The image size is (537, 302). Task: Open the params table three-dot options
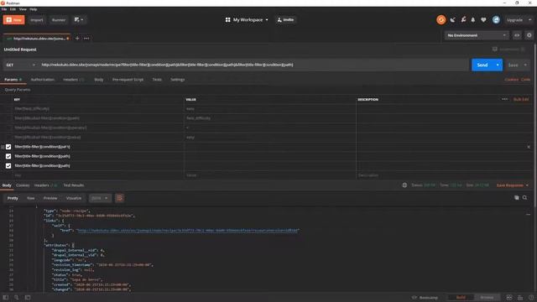(505, 99)
